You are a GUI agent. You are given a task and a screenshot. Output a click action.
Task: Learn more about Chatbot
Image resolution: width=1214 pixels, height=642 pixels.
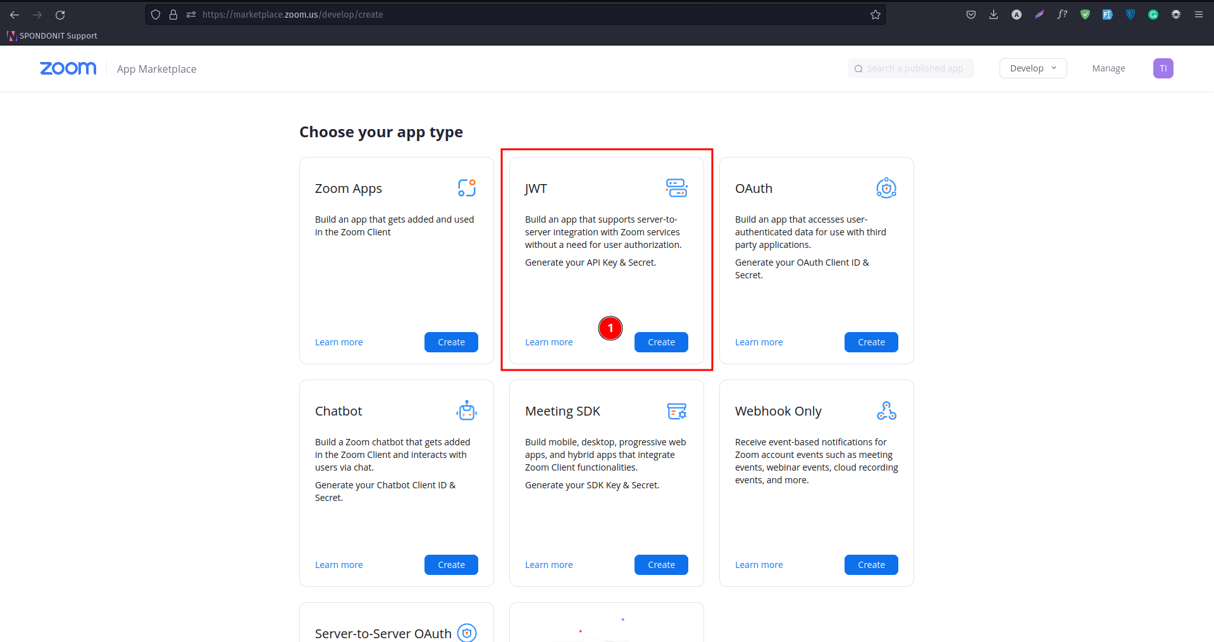[x=339, y=565]
